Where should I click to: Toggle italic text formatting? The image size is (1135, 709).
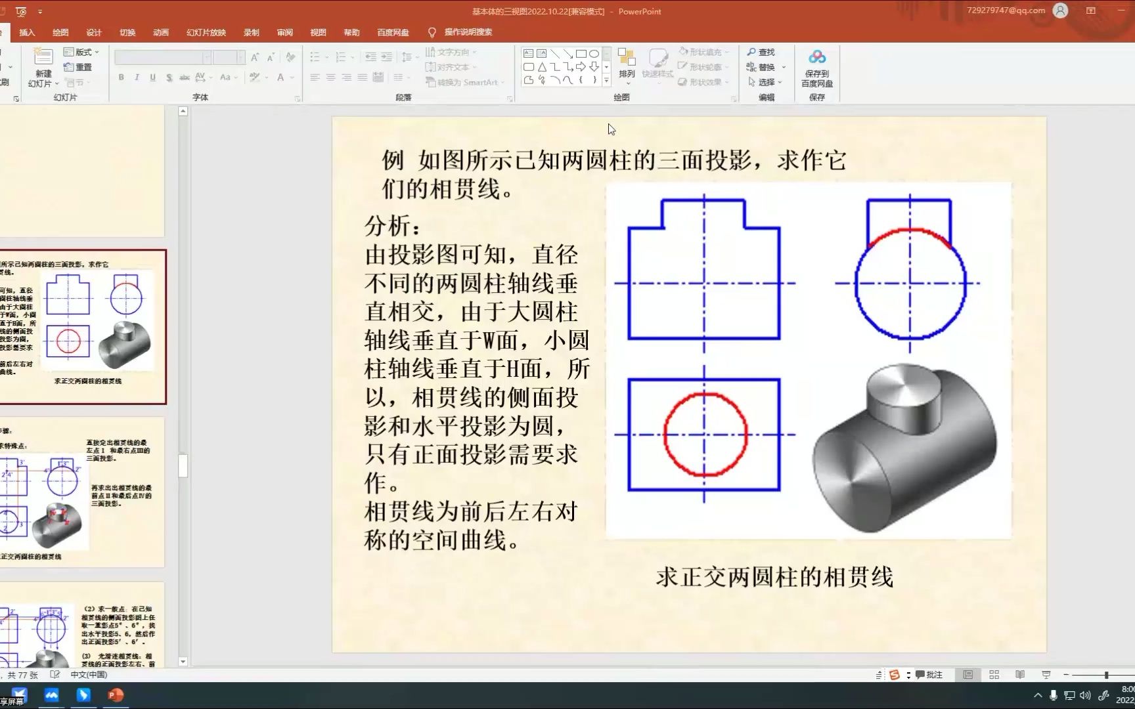click(136, 77)
